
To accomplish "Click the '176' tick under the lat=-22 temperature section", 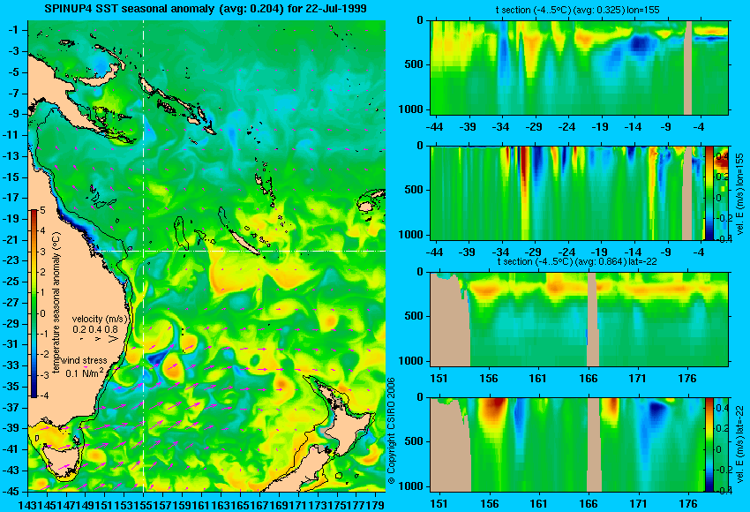I will pos(687,379).
